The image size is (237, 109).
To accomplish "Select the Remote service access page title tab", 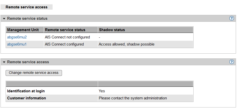I will (26, 7).
